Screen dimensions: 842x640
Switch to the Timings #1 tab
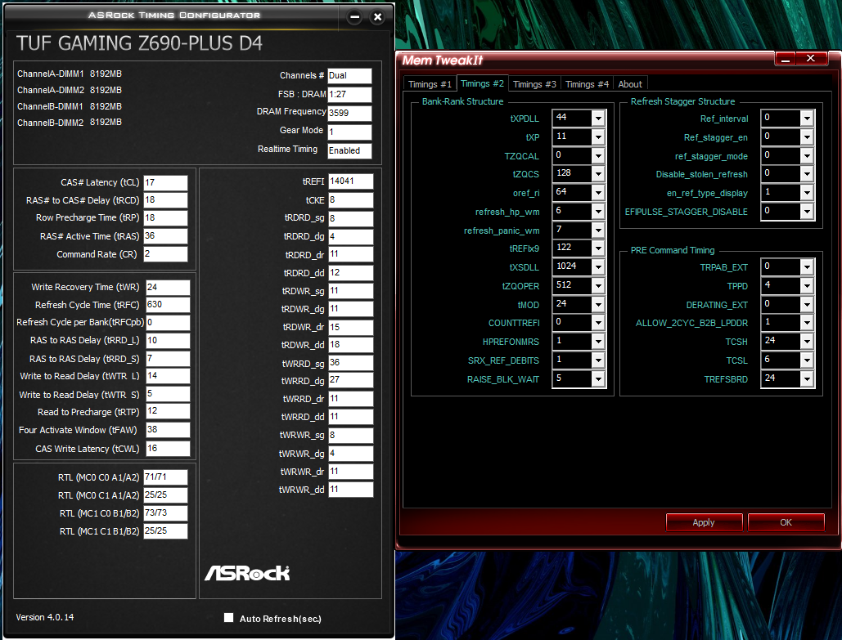(x=430, y=84)
